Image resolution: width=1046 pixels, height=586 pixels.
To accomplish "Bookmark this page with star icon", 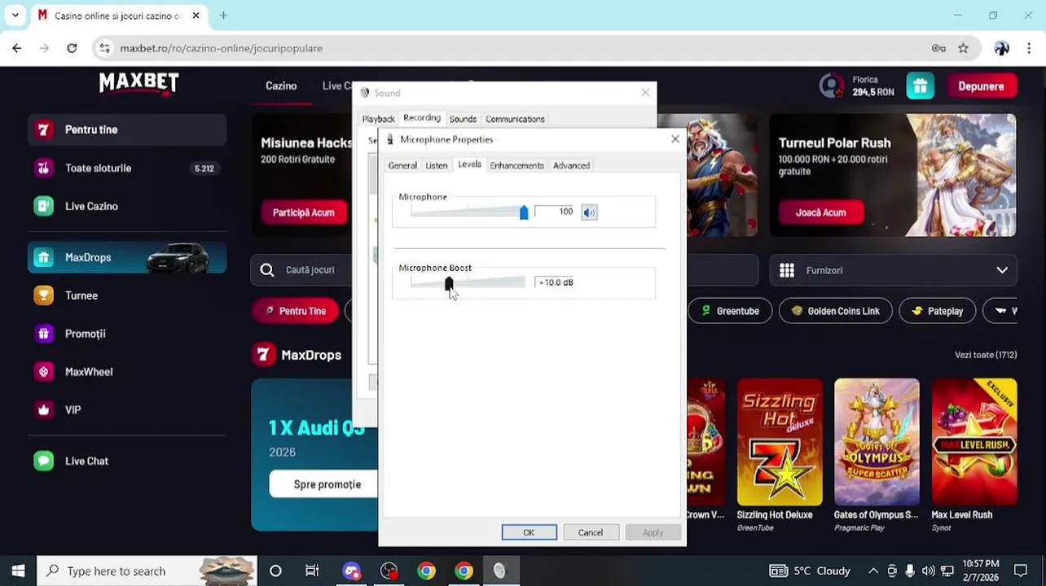I will coord(963,48).
